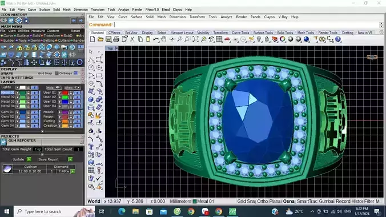Viewport: 386px width, 217px height.
Task: Open the V-Ray menu in Rhino menu bar
Action: click(283, 17)
